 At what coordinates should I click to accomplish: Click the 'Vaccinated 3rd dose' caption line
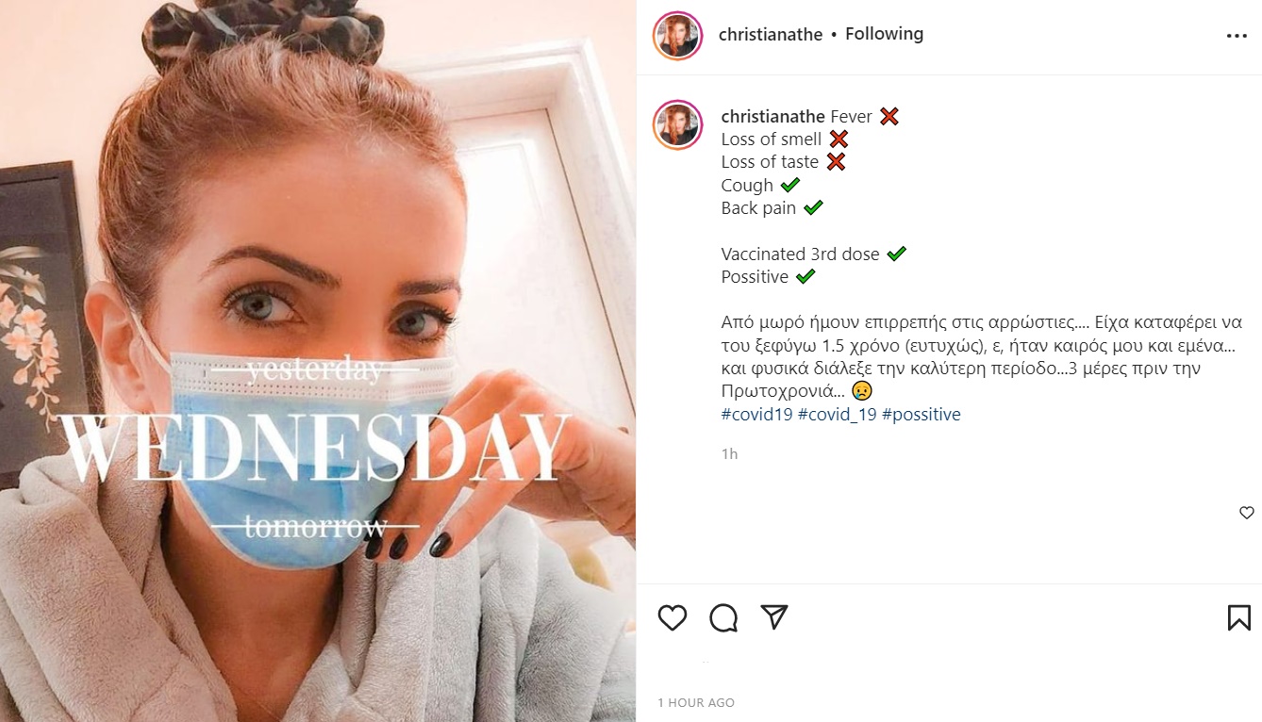pos(800,254)
